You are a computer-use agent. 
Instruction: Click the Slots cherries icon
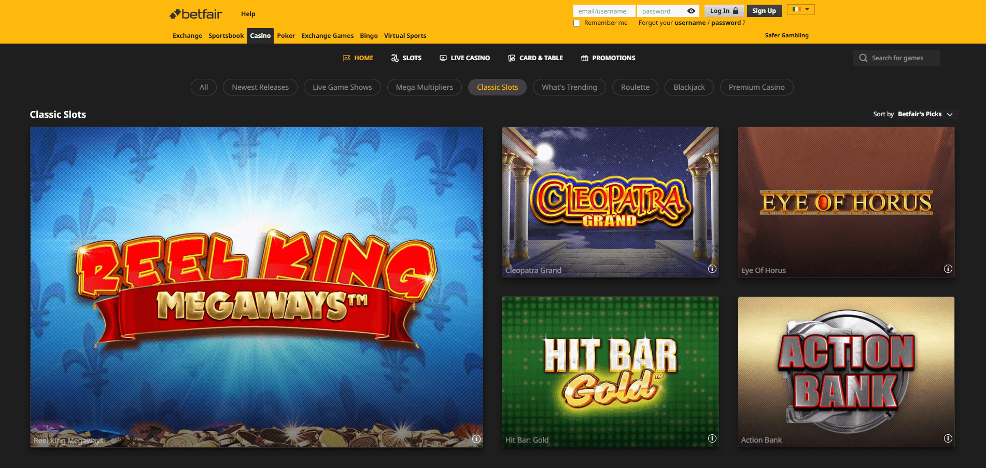395,58
